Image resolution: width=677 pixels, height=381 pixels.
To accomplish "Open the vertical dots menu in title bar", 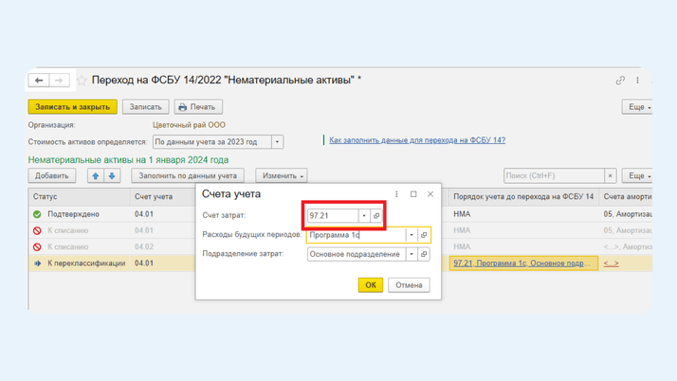I will click(x=638, y=81).
